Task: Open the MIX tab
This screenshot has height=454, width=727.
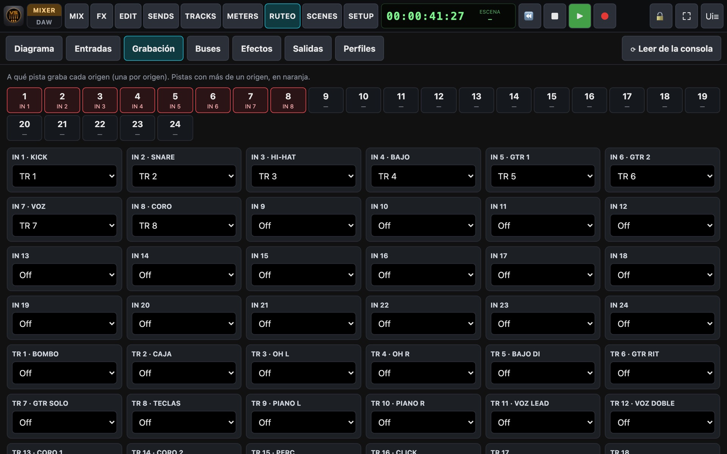Action: [76, 16]
